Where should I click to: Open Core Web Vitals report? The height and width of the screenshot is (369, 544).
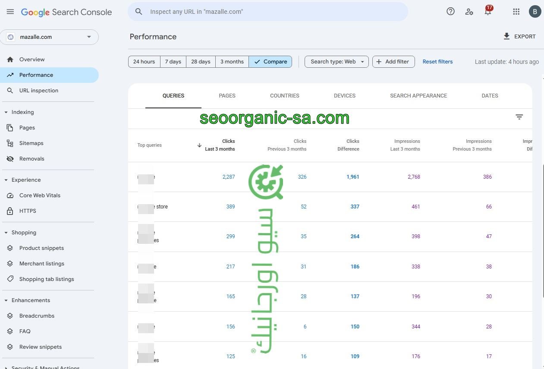(40, 196)
